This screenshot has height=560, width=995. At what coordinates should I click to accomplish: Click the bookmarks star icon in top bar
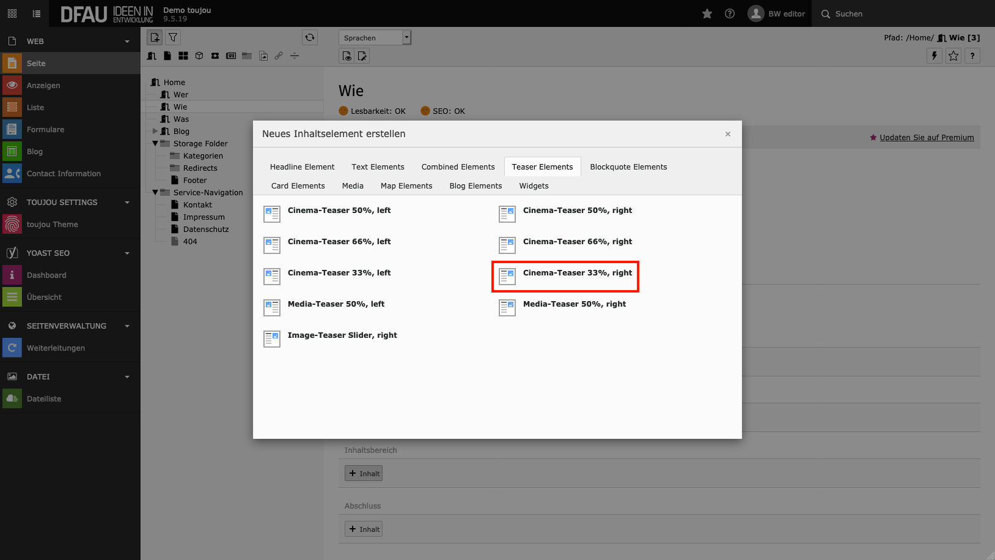pos(707,13)
